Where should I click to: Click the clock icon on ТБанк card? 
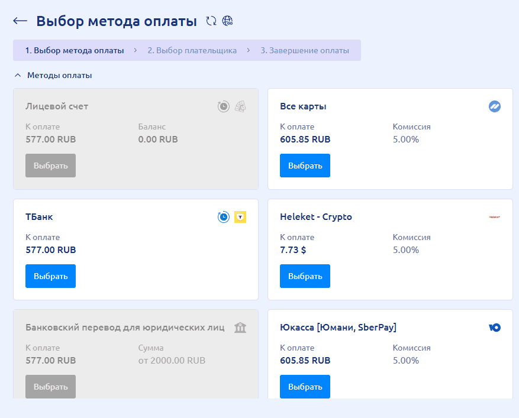point(223,217)
